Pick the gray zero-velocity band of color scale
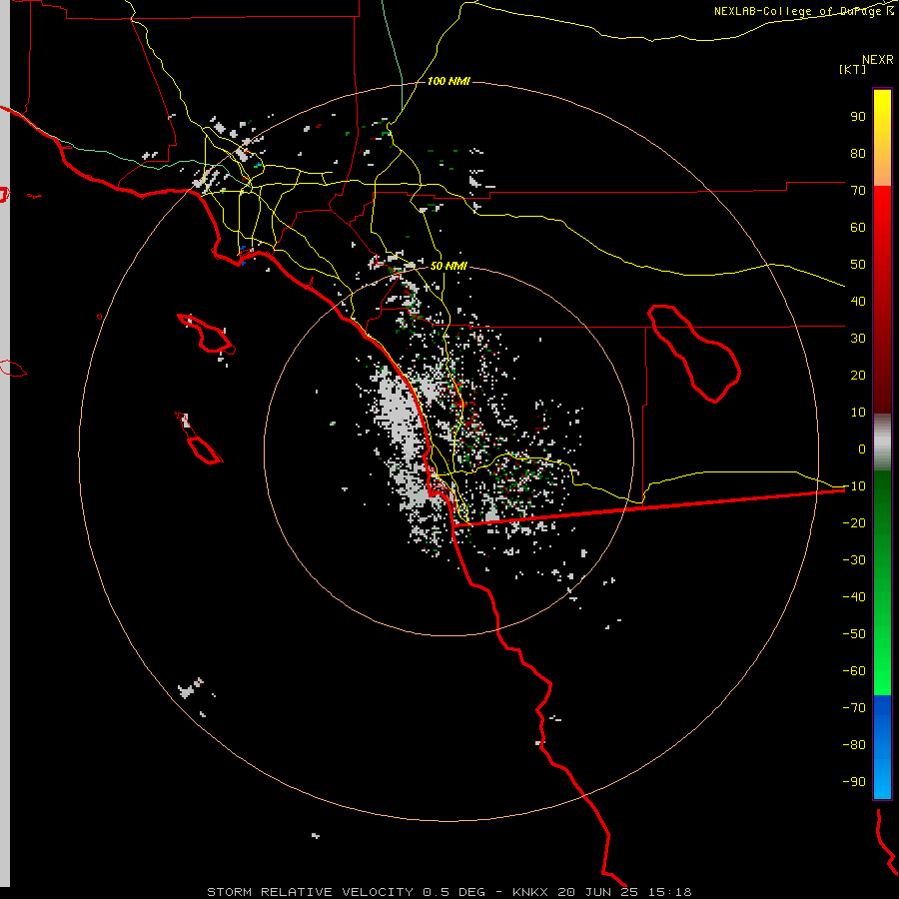899x899 pixels. 882,443
